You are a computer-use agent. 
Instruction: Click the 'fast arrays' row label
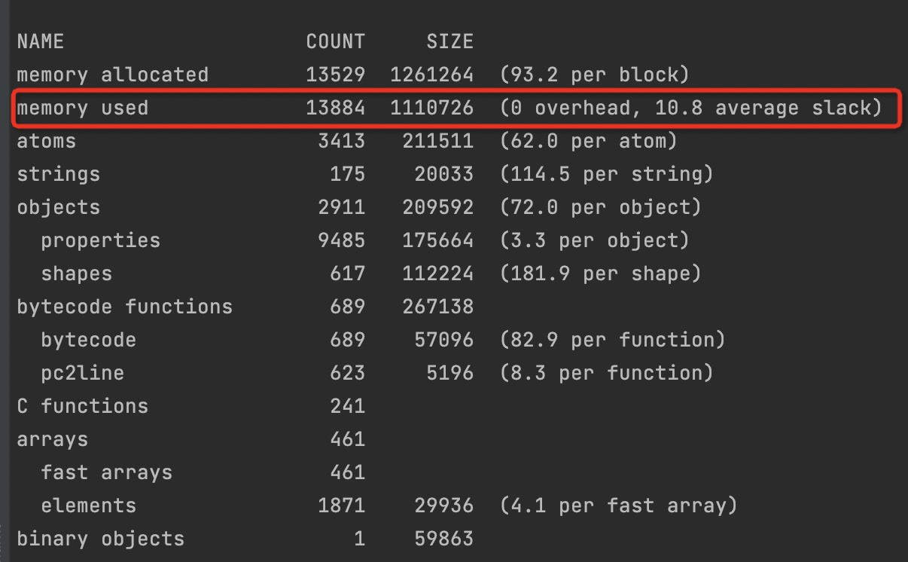[106, 472]
